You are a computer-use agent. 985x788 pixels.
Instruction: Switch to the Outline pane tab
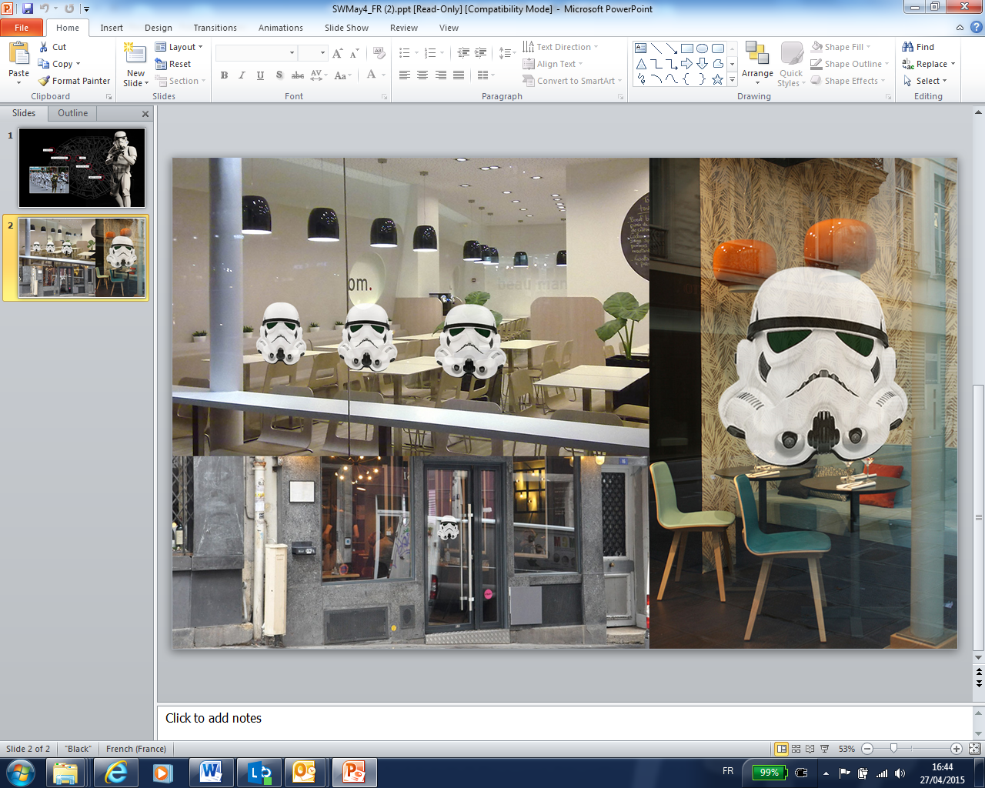pyautogui.click(x=72, y=113)
